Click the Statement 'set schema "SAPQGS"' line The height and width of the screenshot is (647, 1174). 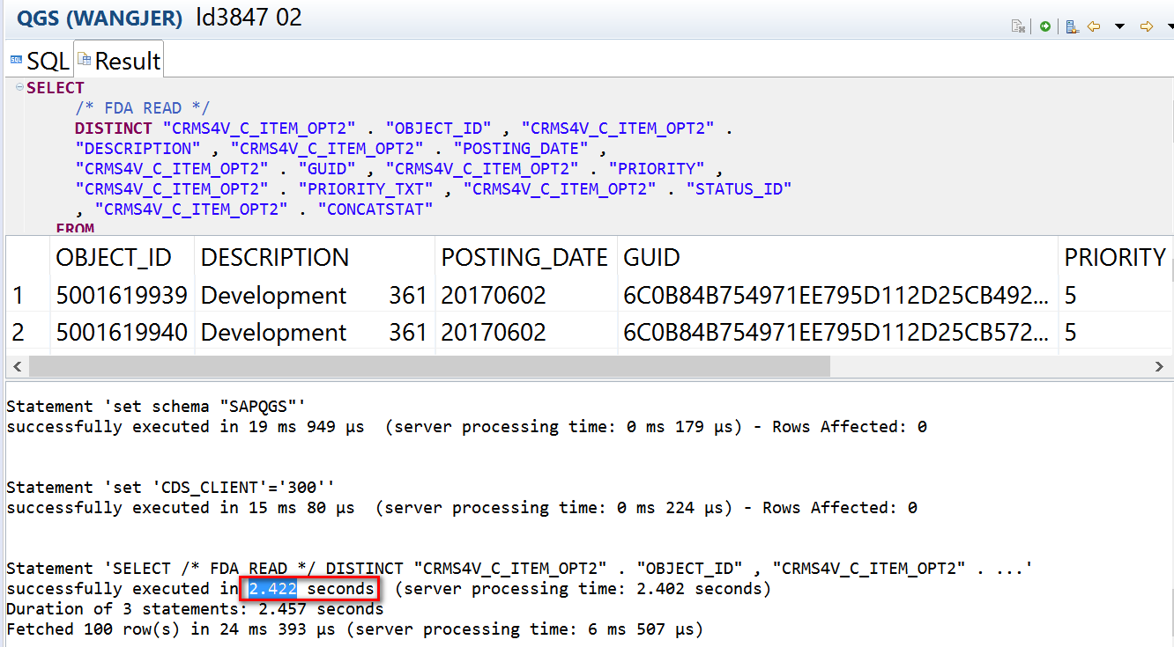tap(156, 407)
